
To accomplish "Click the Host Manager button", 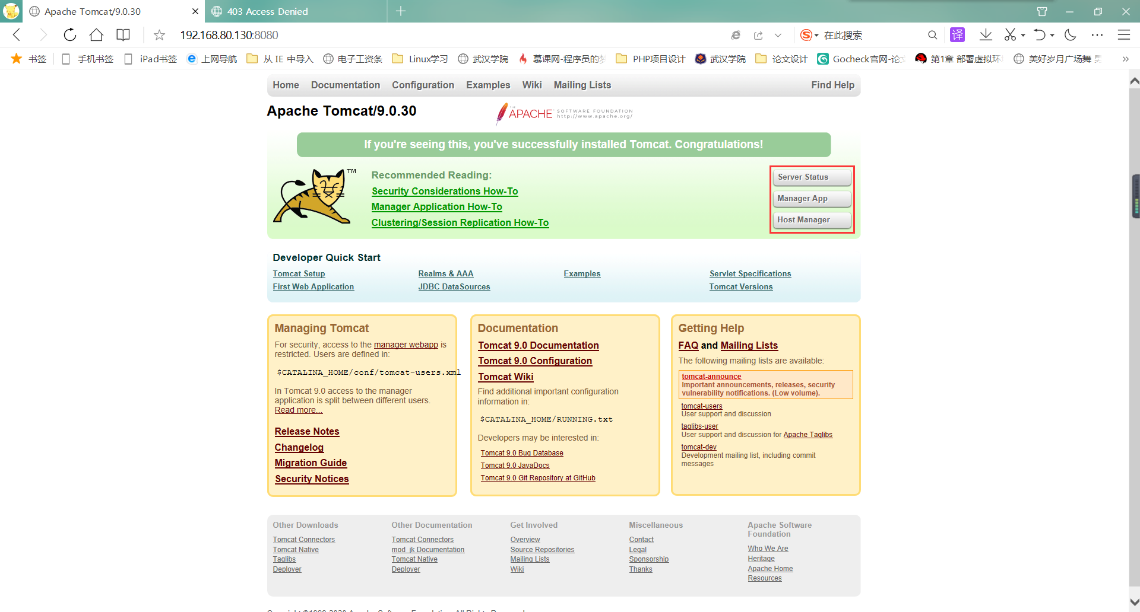I will [x=812, y=219].
